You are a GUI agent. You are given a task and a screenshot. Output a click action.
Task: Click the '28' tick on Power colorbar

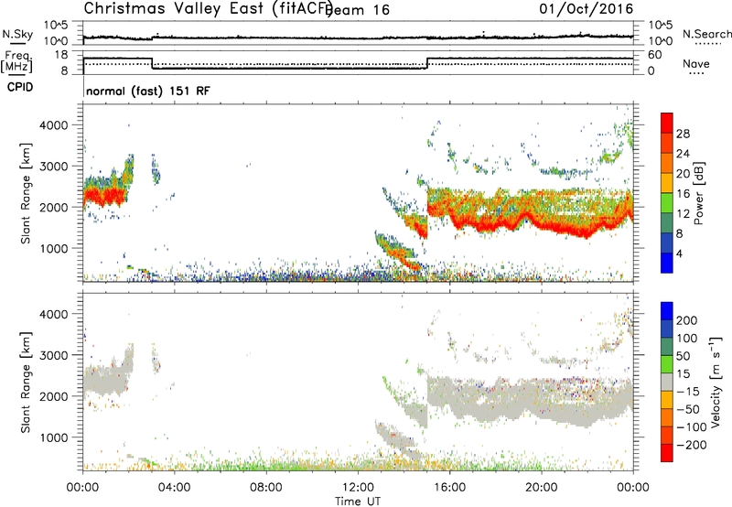(683, 134)
